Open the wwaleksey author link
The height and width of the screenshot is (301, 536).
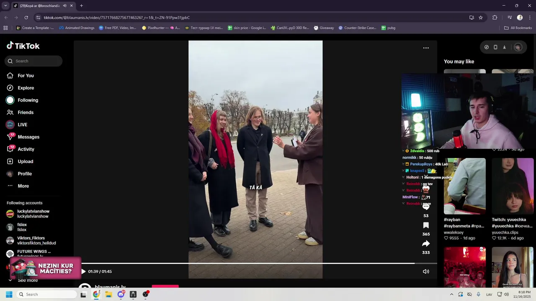point(454,232)
